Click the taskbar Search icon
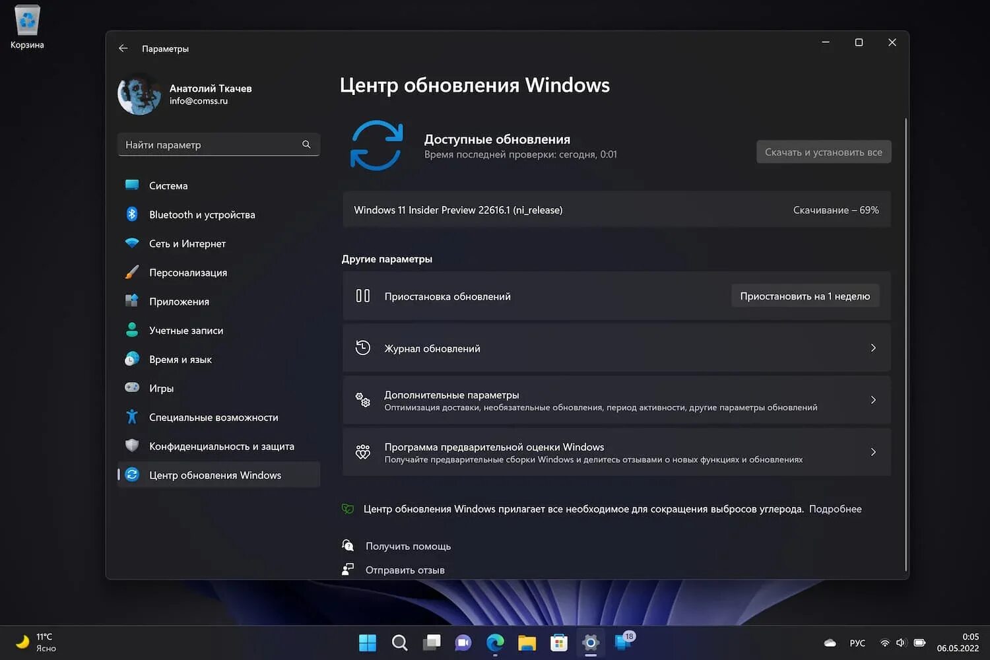Viewport: 990px width, 660px height. (399, 642)
